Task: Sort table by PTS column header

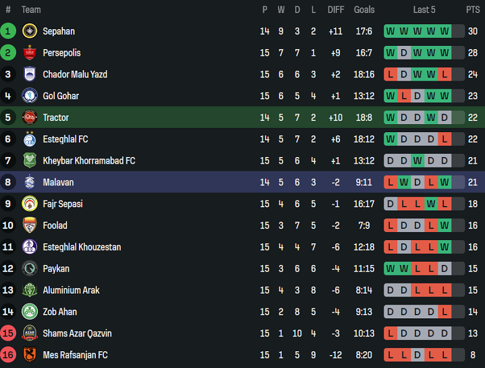Action: (473, 9)
